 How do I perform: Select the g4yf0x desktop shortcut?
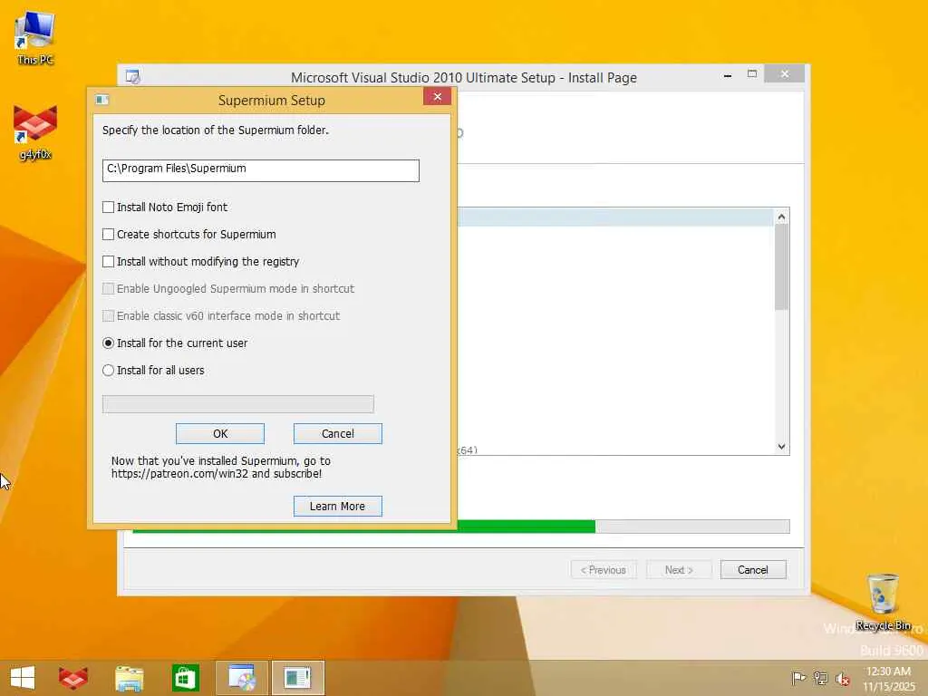pos(35,132)
